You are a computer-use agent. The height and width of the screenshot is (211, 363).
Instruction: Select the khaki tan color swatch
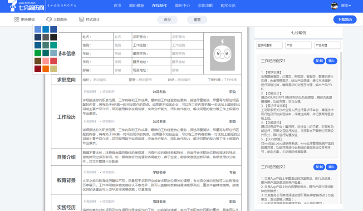[x=54, y=69]
